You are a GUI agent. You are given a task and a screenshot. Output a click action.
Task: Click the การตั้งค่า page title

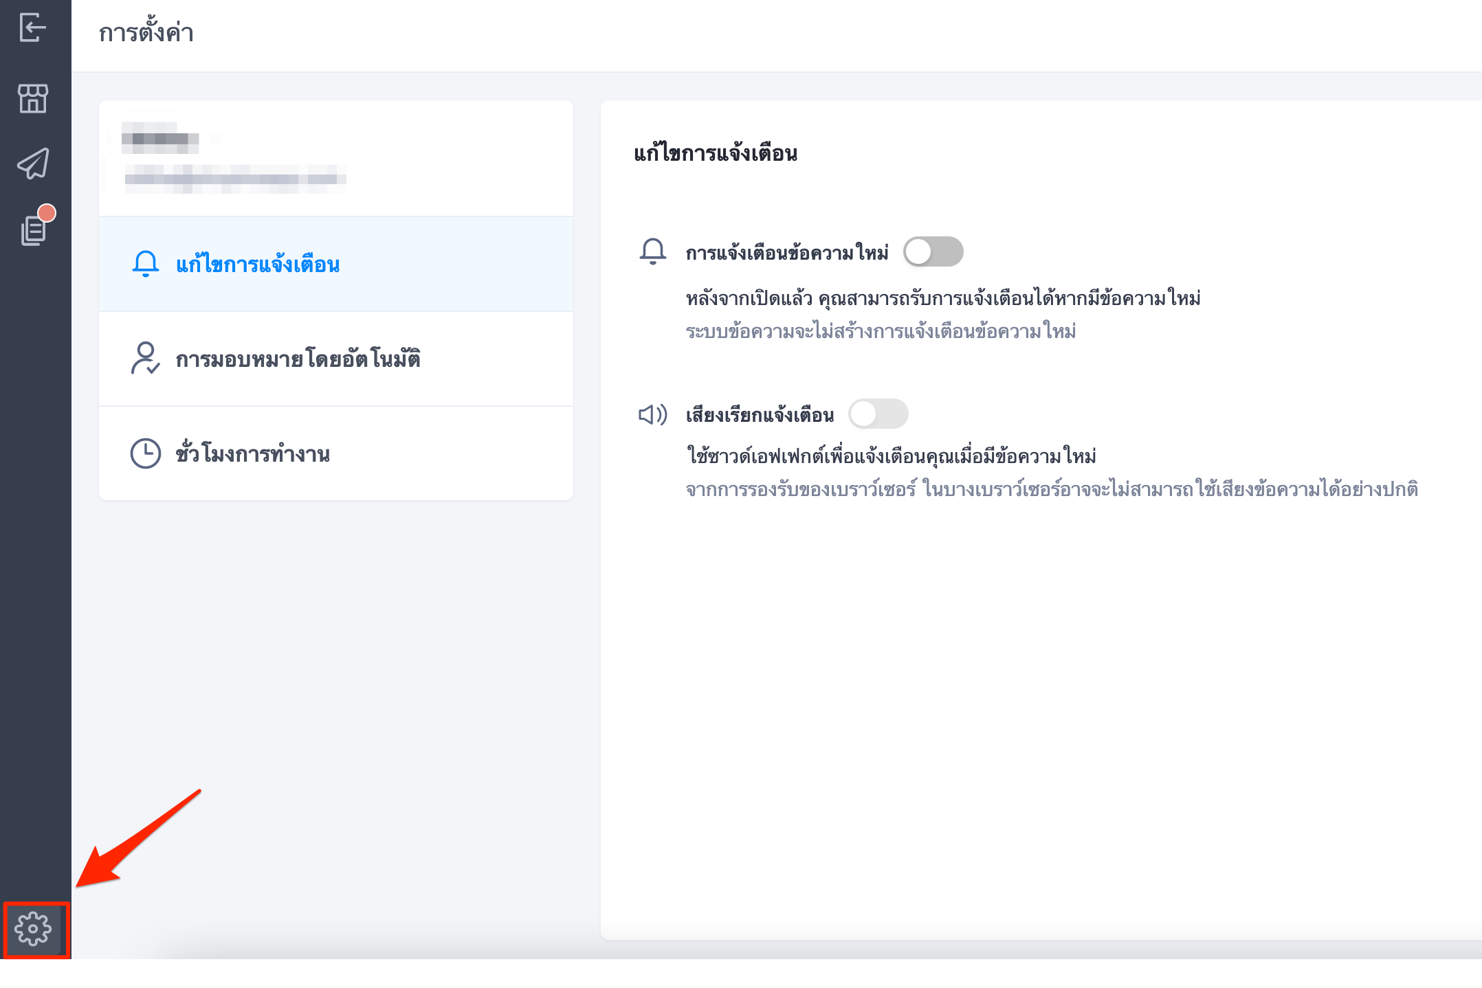point(146,32)
